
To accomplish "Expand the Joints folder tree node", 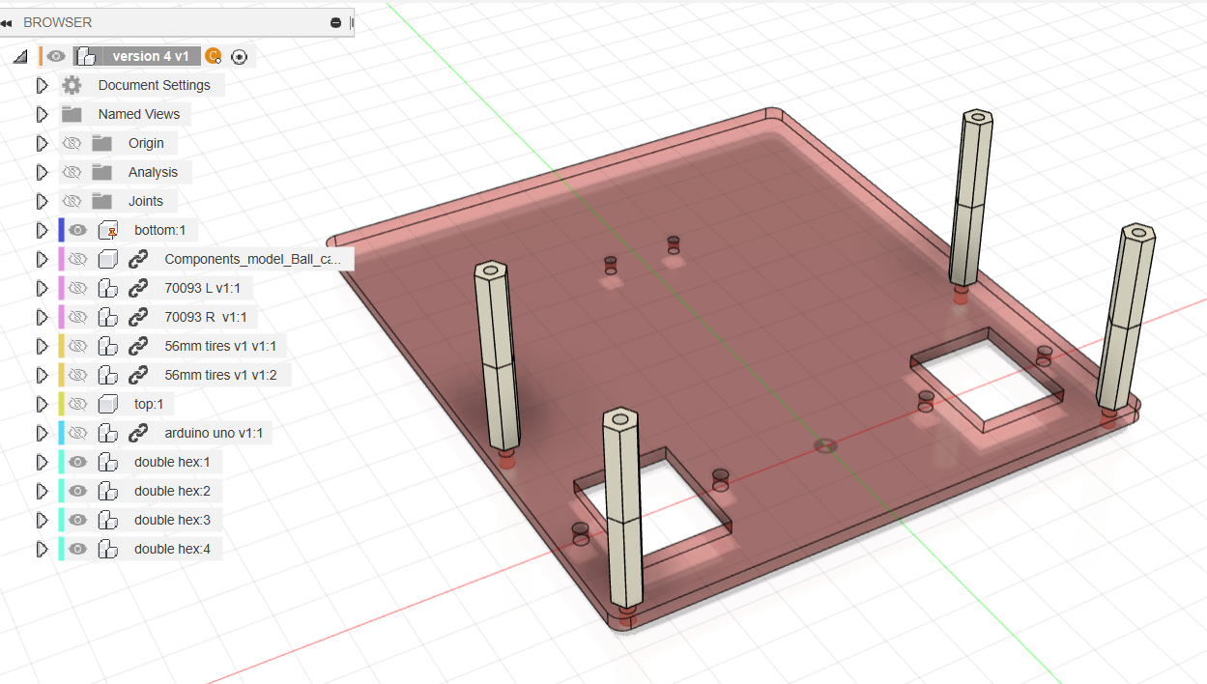I will point(42,201).
